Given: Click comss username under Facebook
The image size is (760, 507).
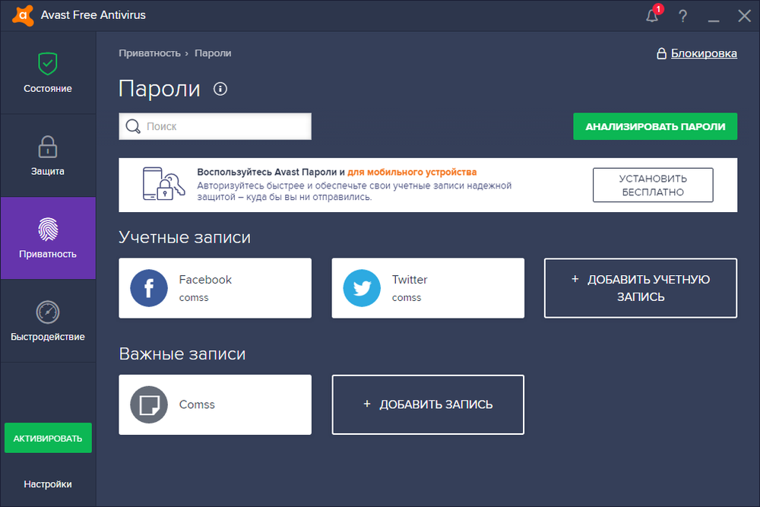Looking at the screenshot, I should pos(193,298).
